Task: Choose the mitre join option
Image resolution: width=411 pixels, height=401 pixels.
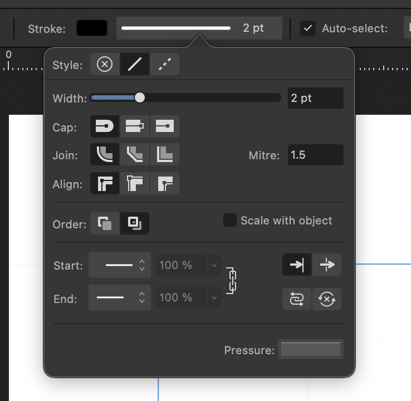Action: tap(165, 154)
